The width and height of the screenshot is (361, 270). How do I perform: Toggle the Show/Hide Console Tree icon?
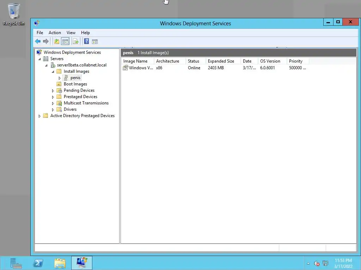tap(65, 41)
